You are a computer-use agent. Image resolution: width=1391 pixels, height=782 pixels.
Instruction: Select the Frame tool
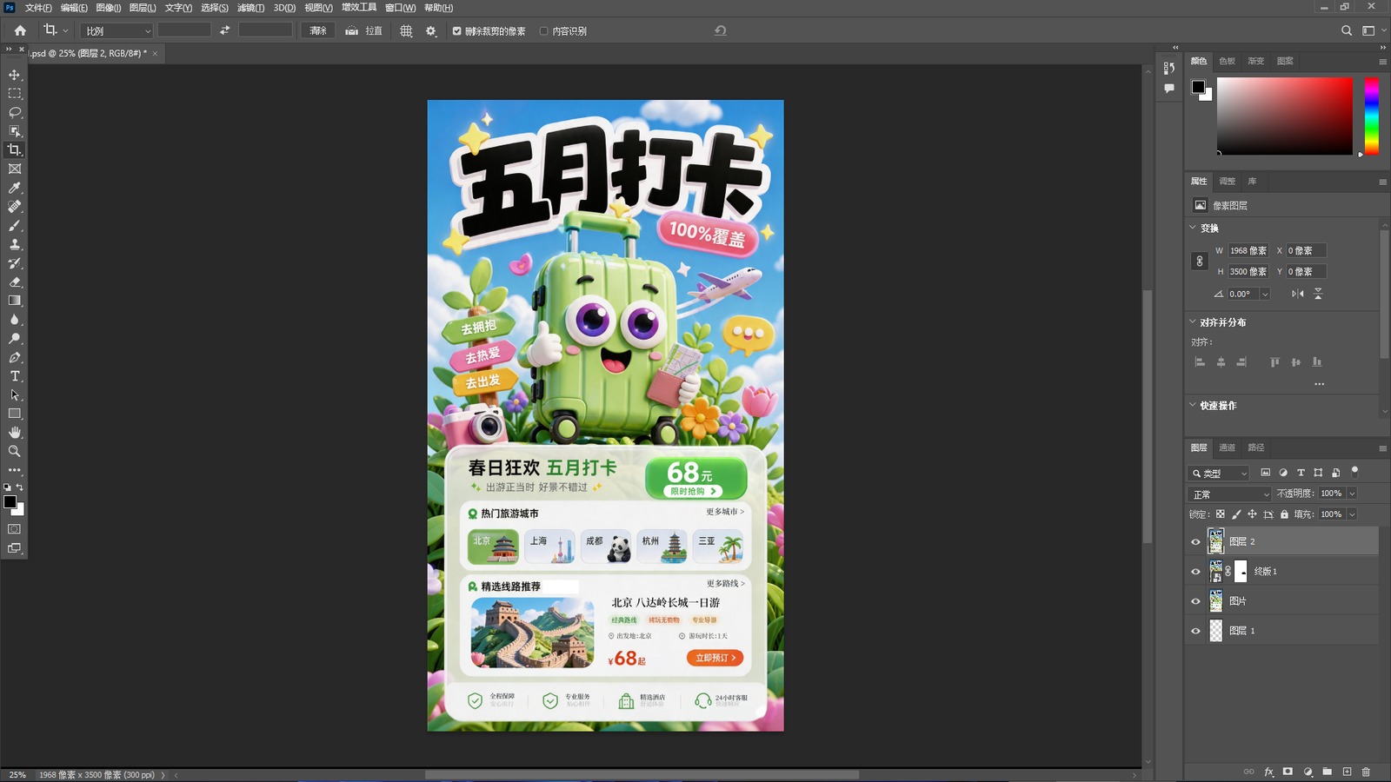pyautogui.click(x=15, y=169)
